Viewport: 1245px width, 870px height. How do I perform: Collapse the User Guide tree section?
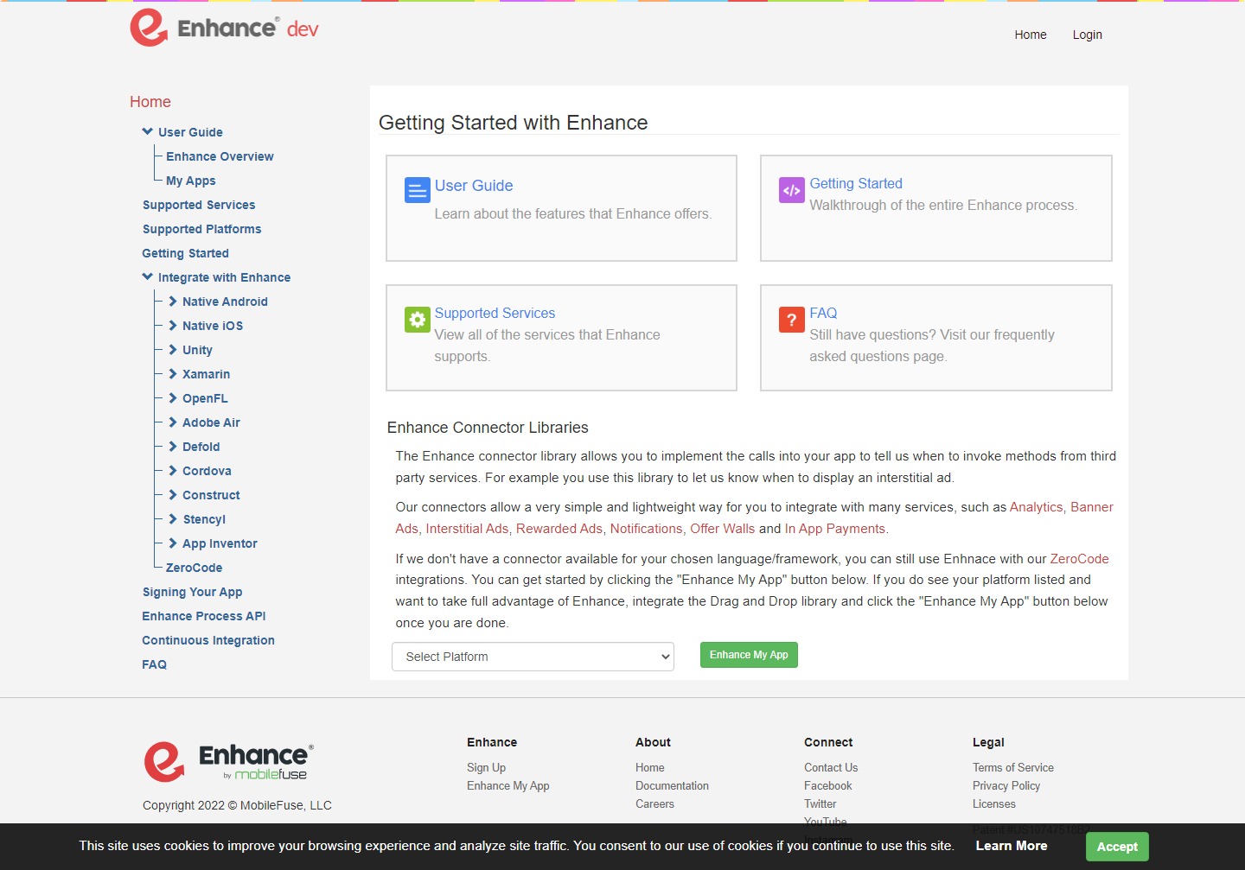pos(147,132)
